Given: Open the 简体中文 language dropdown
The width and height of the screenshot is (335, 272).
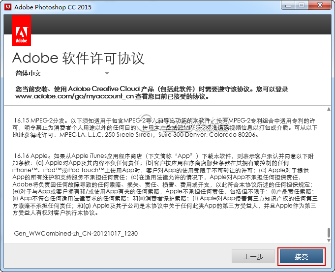Looking at the screenshot, I should point(62,73).
